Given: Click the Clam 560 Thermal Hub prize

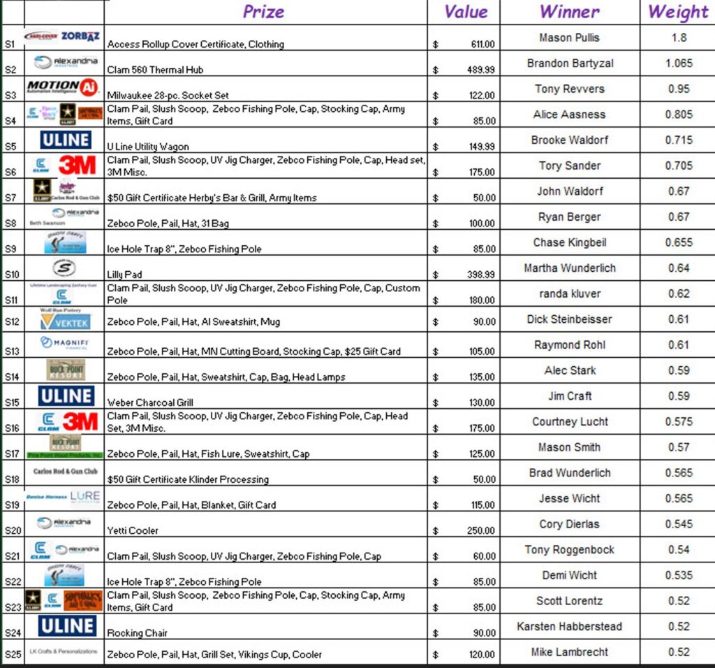Looking at the screenshot, I should coord(155,70).
